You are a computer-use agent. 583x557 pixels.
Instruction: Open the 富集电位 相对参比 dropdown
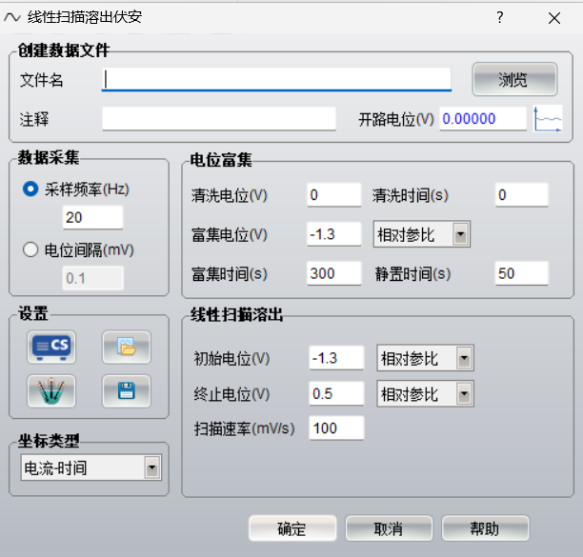pyautogui.click(x=422, y=234)
